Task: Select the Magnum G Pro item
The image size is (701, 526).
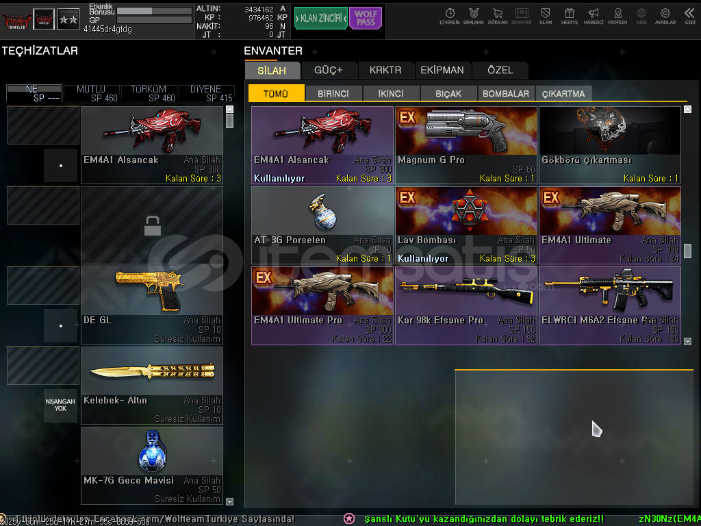Action: (466, 145)
